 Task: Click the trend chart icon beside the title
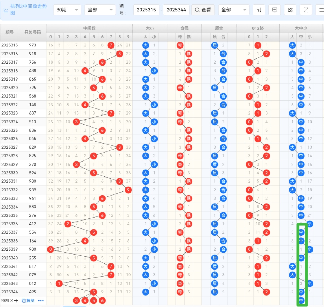[x=6, y=10]
